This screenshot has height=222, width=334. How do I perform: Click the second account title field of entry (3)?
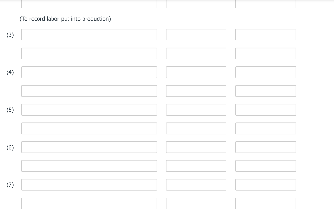coord(89,53)
